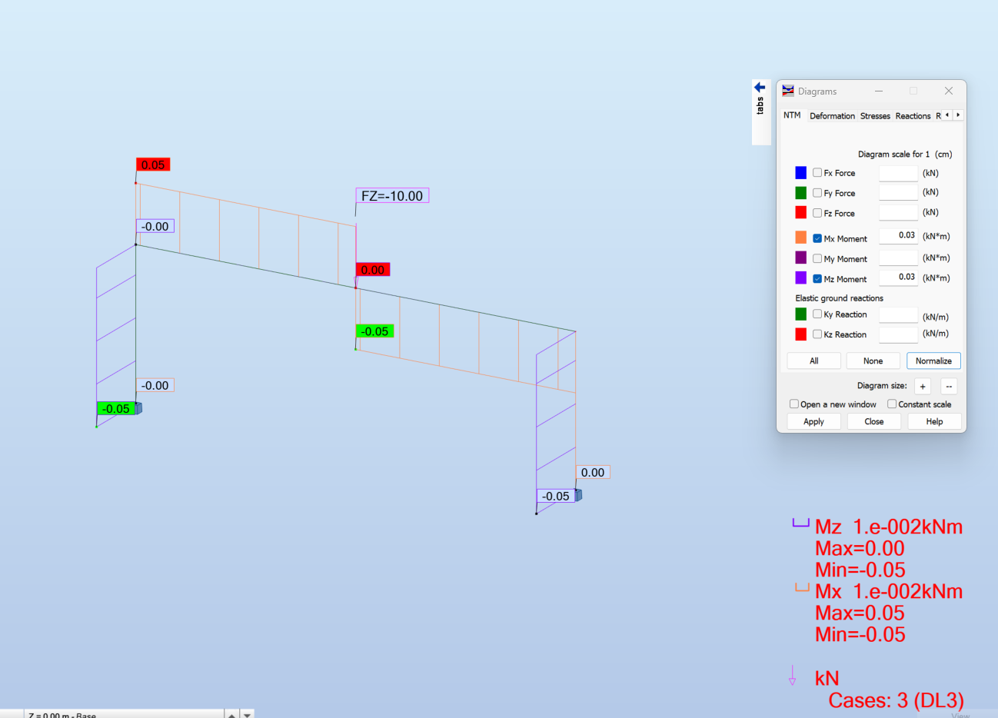This screenshot has width=998, height=718.
Task: Click the Mx Moment scale input field
Action: coord(898,236)
